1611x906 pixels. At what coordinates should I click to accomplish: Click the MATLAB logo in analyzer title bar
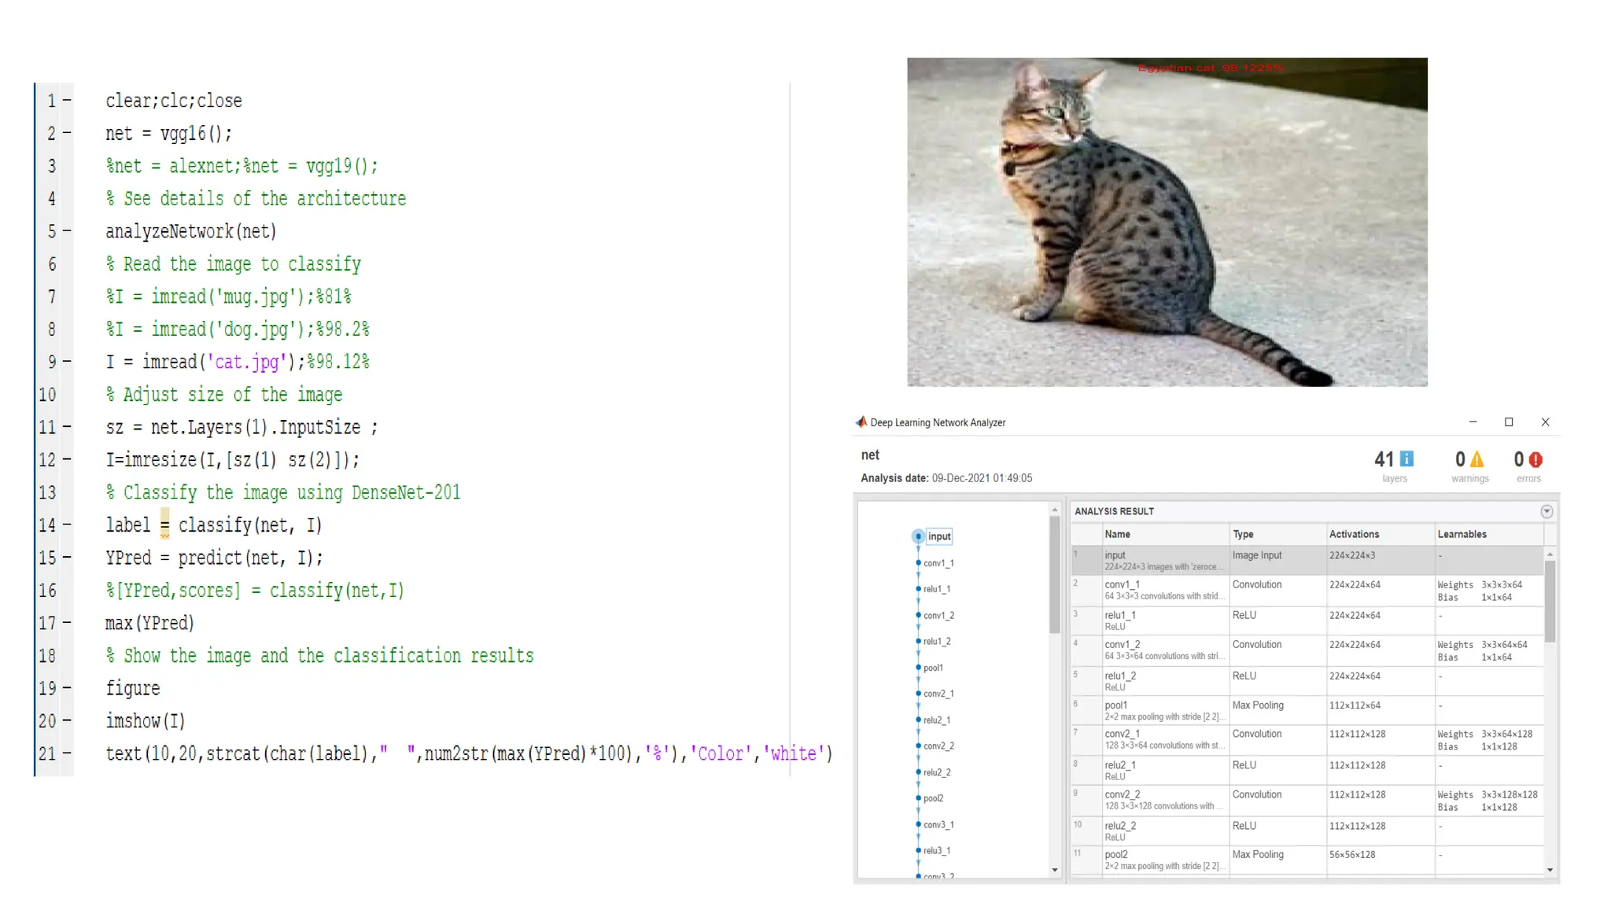(x=861, y=422)
